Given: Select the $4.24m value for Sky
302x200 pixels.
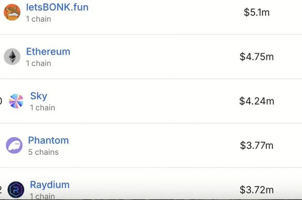Looking at the screenshot, I should click(x=256, y=101).
